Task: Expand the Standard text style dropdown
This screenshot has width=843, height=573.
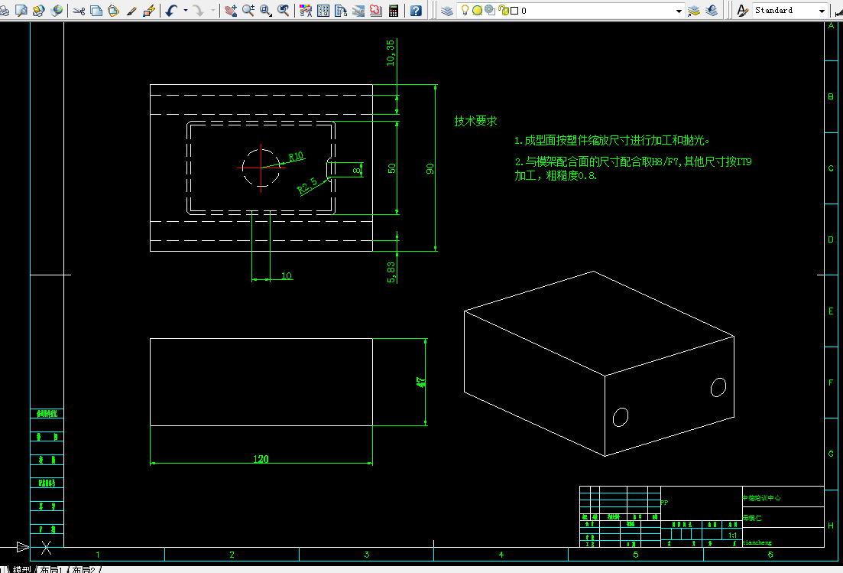Action: click(x=822, y=11)
